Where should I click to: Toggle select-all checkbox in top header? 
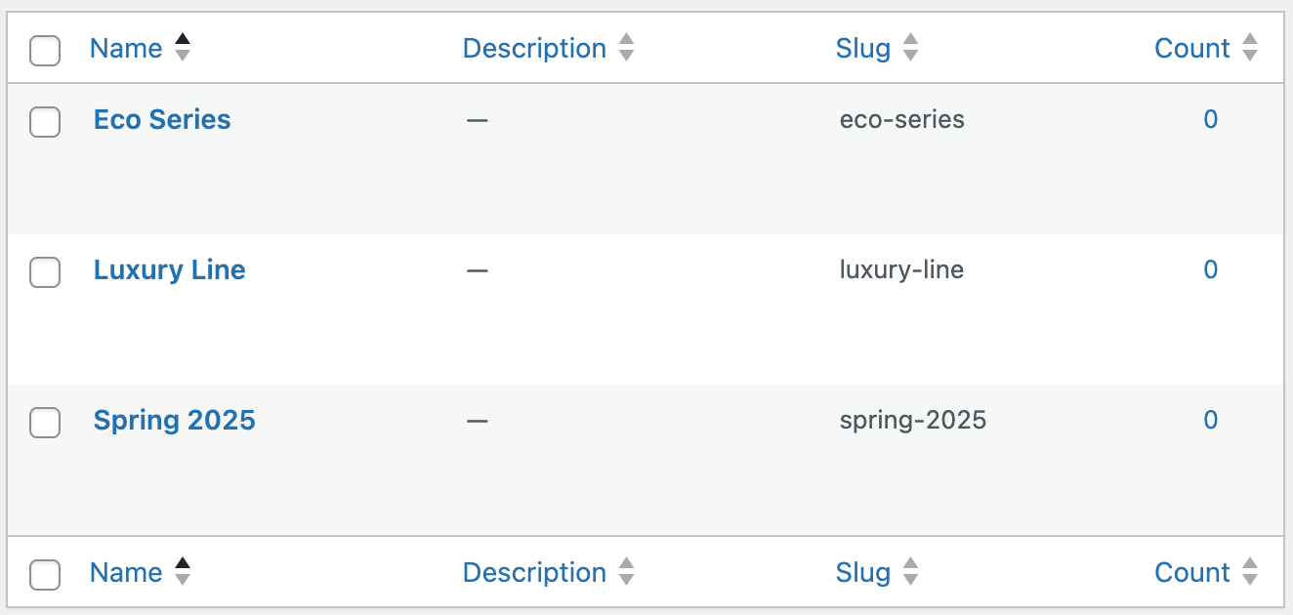point(45,50)
